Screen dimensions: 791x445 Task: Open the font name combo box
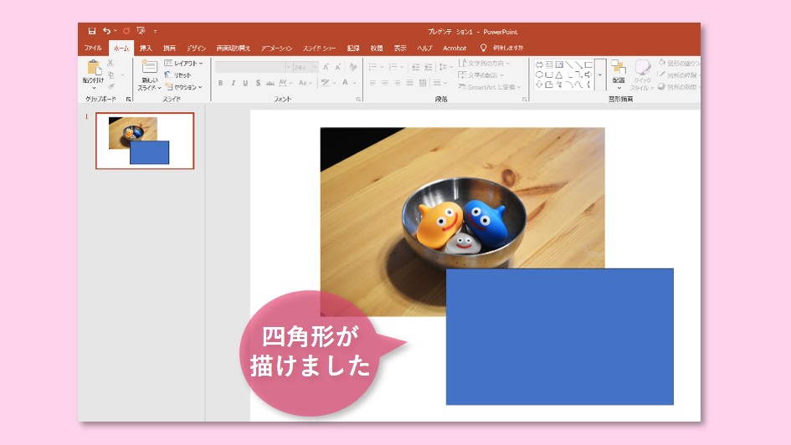(253, 67)
